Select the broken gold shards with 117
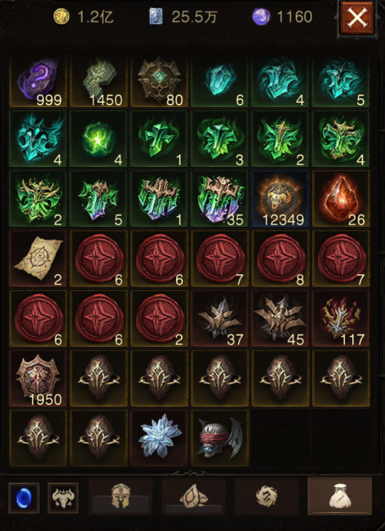 341,319
